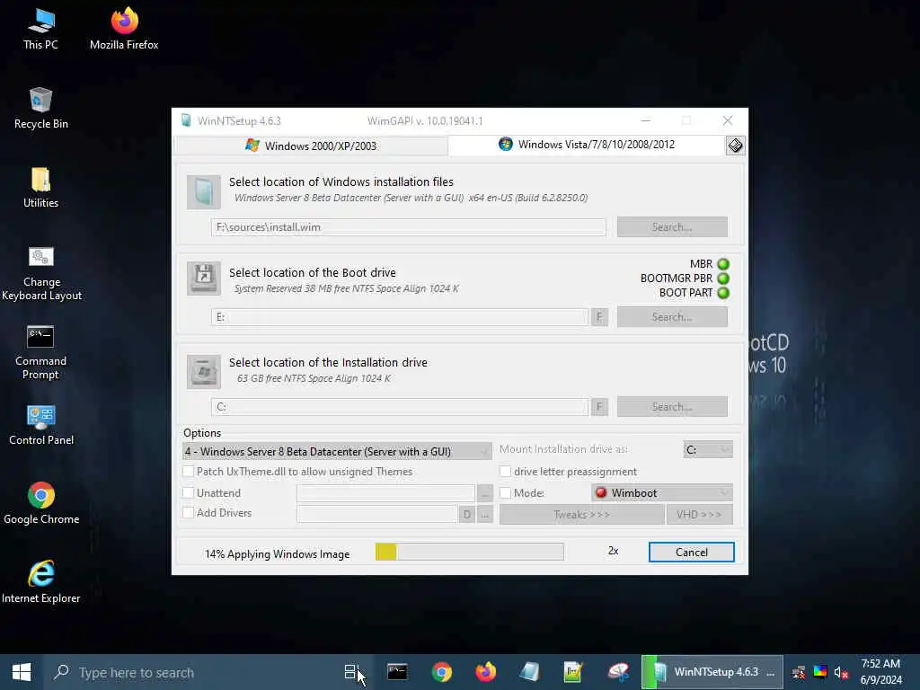Screen dimensions: 920x690
Task: Click the notepad pencil taskbar icon
Action: pos(573,672)
